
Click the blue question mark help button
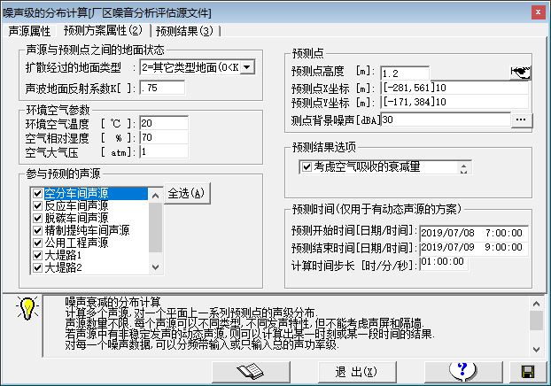463,372
